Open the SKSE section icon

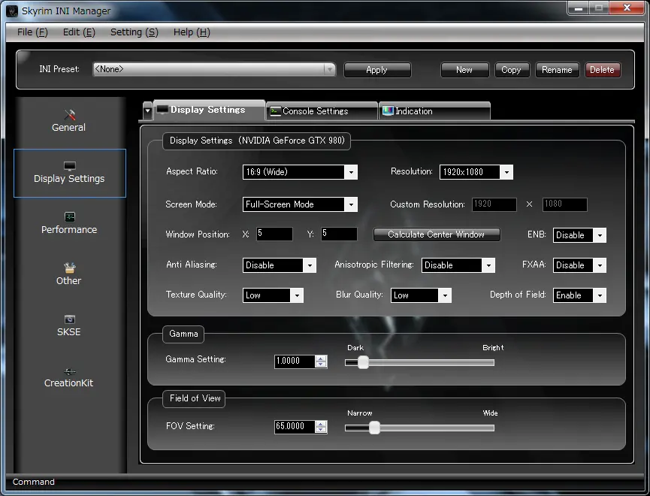click(70, 319)
